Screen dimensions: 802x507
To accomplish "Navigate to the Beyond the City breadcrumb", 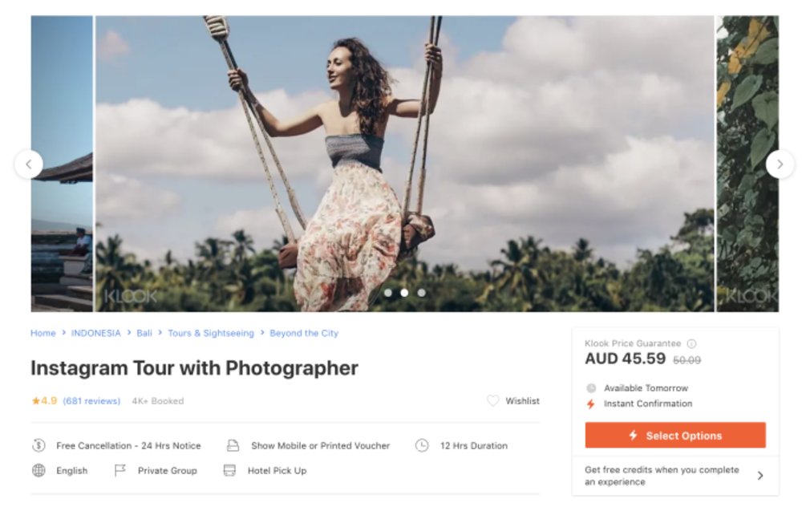I will (x=304, y=333).
